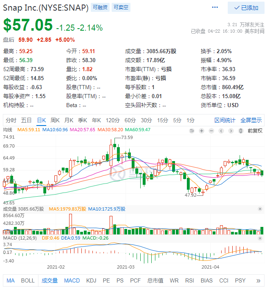Select the MA indicator at the bottom
This screenshot has width=267, height=287.
click(x=11, y=280)
